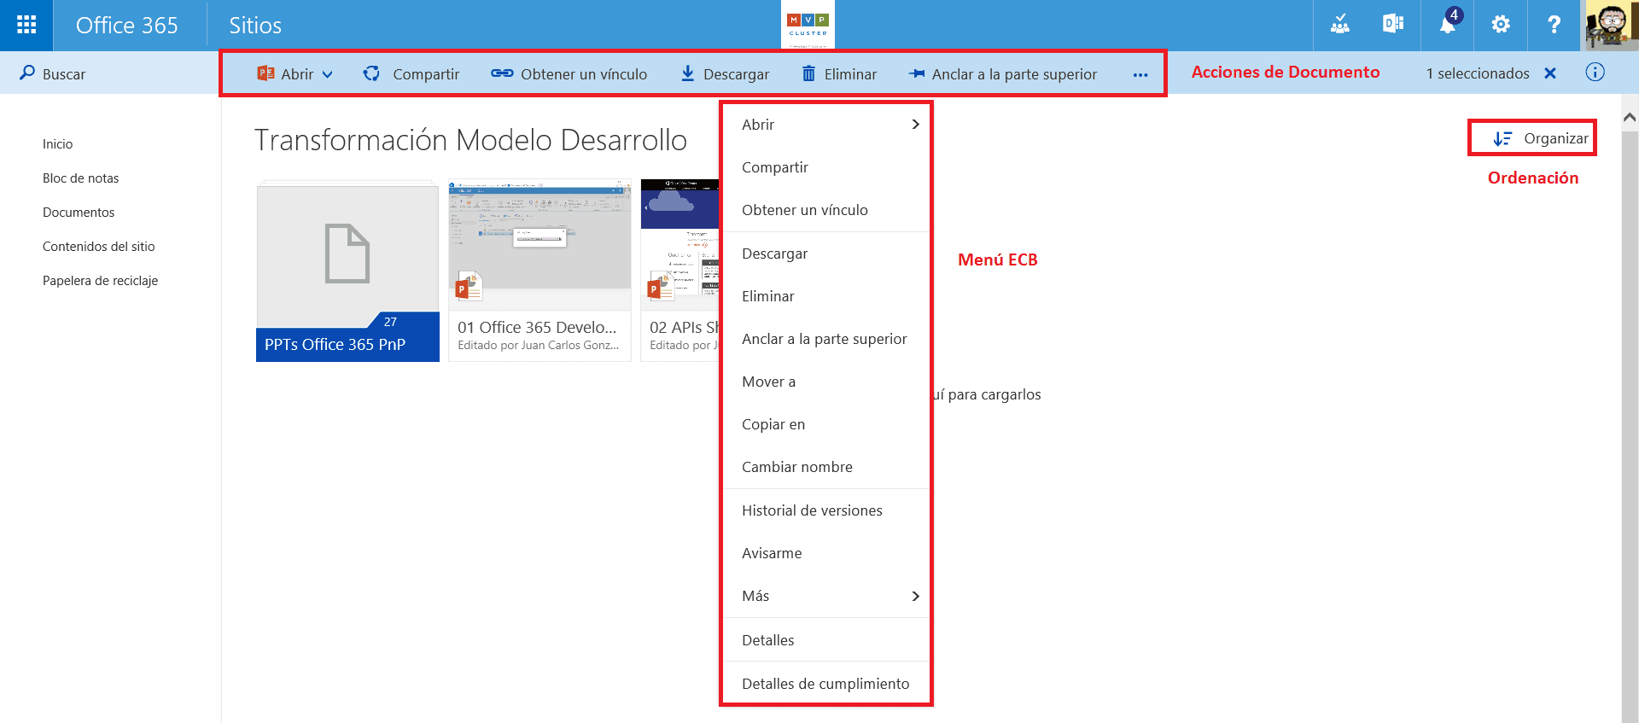Click Descargar label in the toolbar

pyautogui.click(x=736, y=74)
